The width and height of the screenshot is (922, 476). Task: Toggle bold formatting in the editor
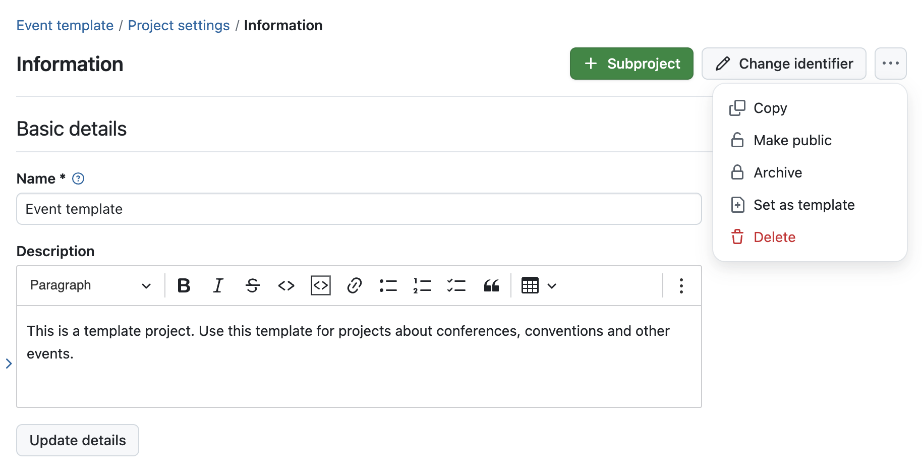click(x=184, y=285)
